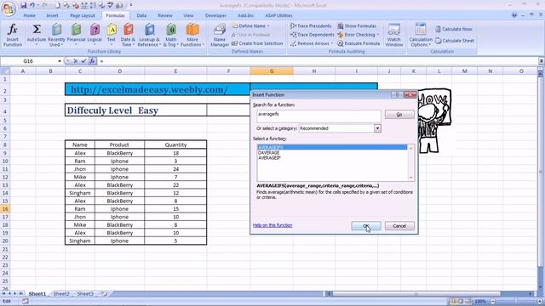This screenshot has width=545, height=306.
Task: Click the Office button
Action: pyautogui.click(x=9, y=8)
